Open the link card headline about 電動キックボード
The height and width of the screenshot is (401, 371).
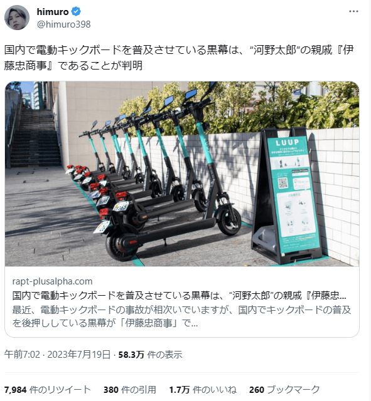tap(179, 295)
